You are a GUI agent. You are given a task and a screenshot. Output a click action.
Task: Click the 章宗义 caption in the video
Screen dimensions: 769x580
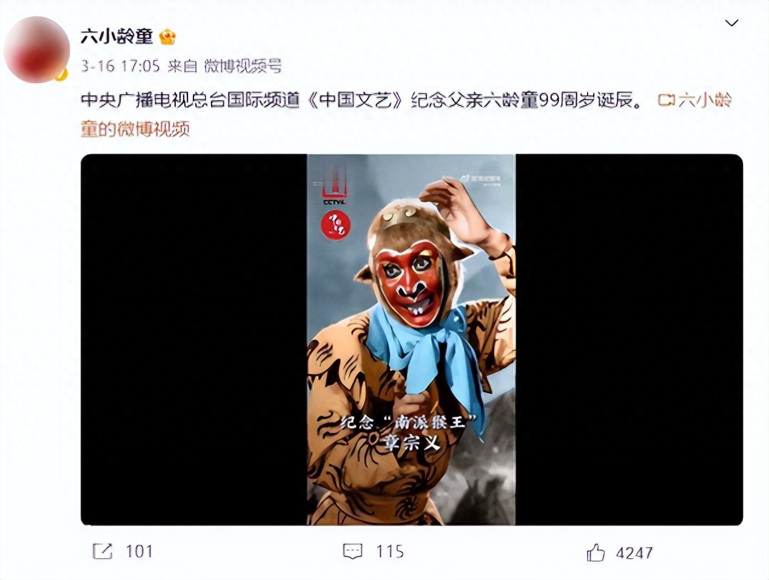click(x=412, y=443)
